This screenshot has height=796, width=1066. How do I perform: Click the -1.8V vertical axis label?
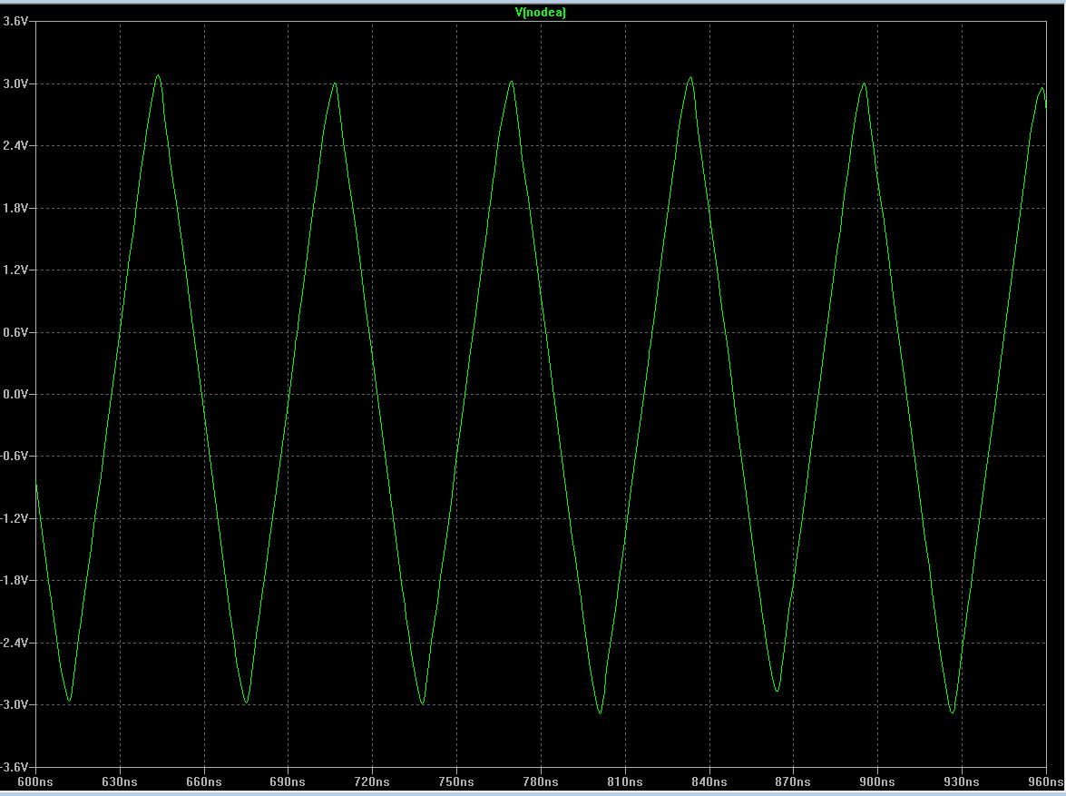click(x=15, y=580)
